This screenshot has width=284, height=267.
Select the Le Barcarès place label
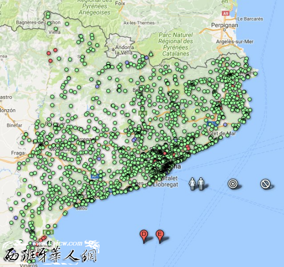point(250,18)
